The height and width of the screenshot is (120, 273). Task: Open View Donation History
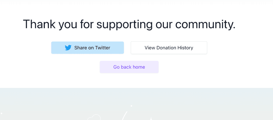pos(169,48)
